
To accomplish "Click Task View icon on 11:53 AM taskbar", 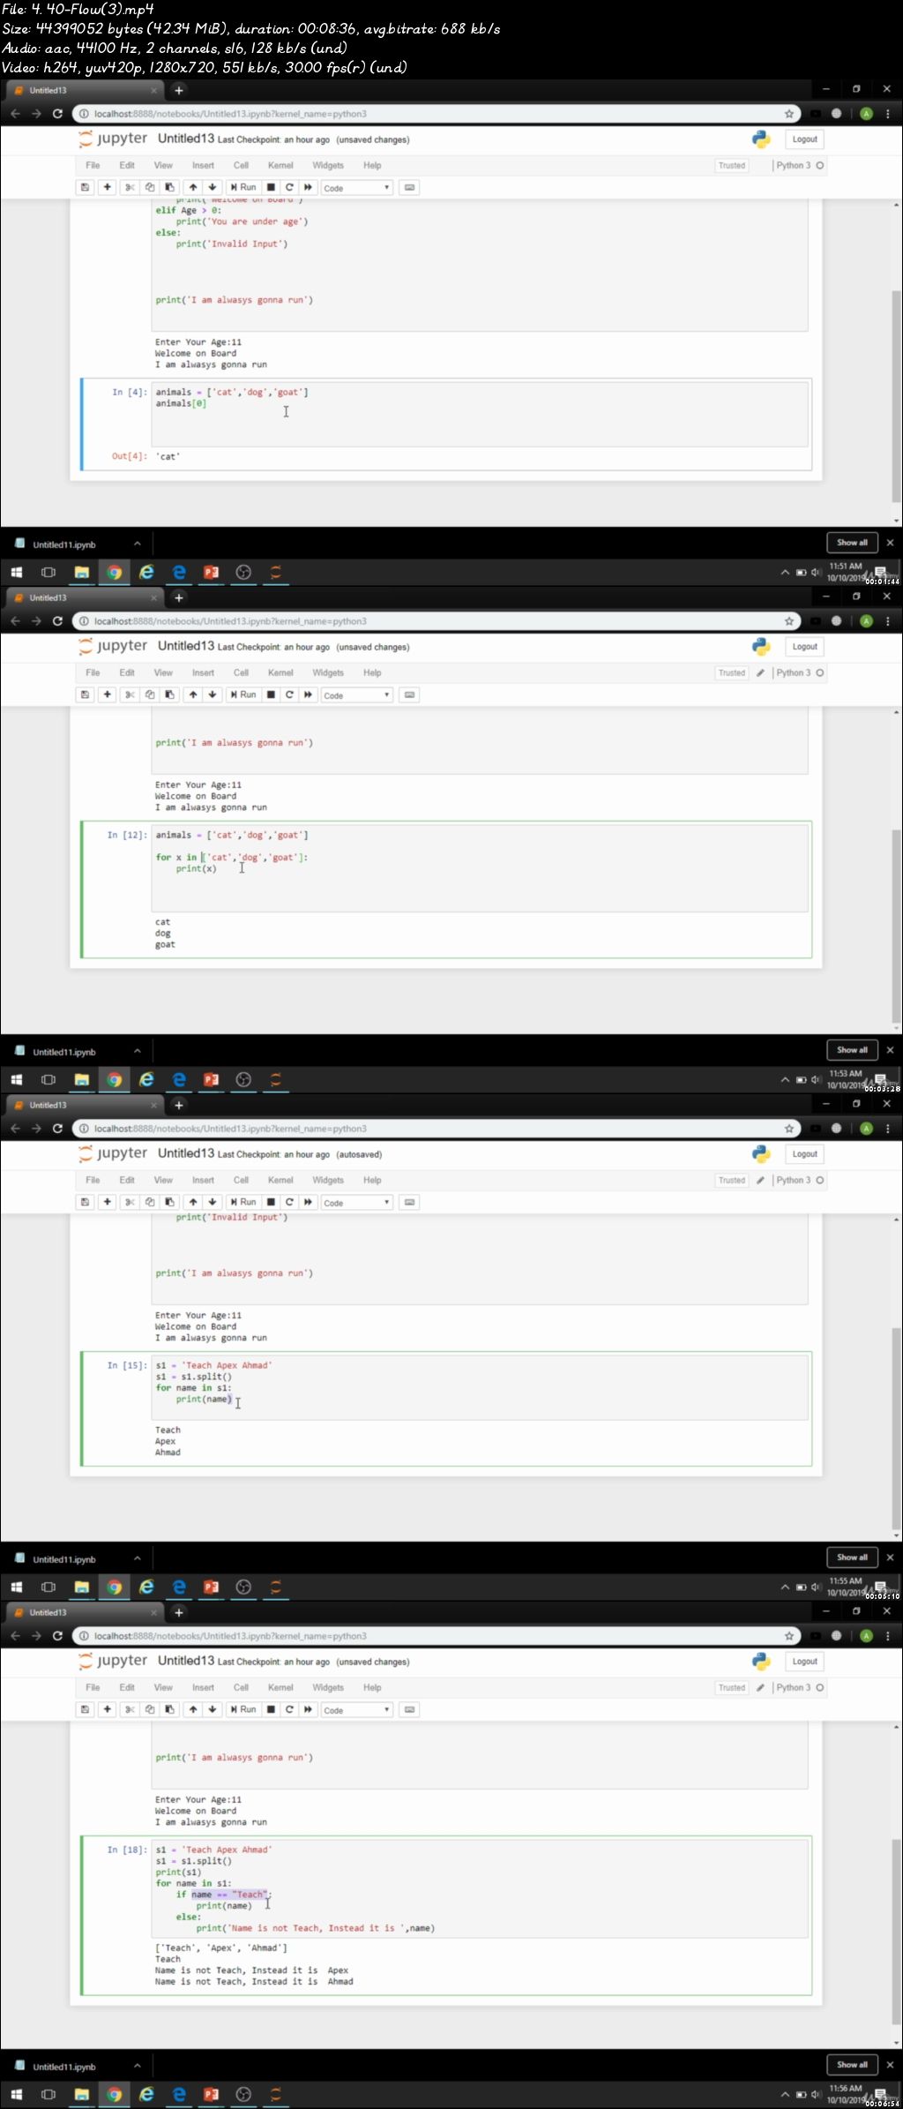I will pos(49,1079).
